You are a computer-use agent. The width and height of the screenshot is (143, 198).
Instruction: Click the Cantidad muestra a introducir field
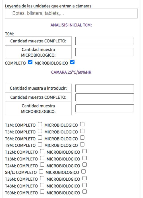point(105,88)
